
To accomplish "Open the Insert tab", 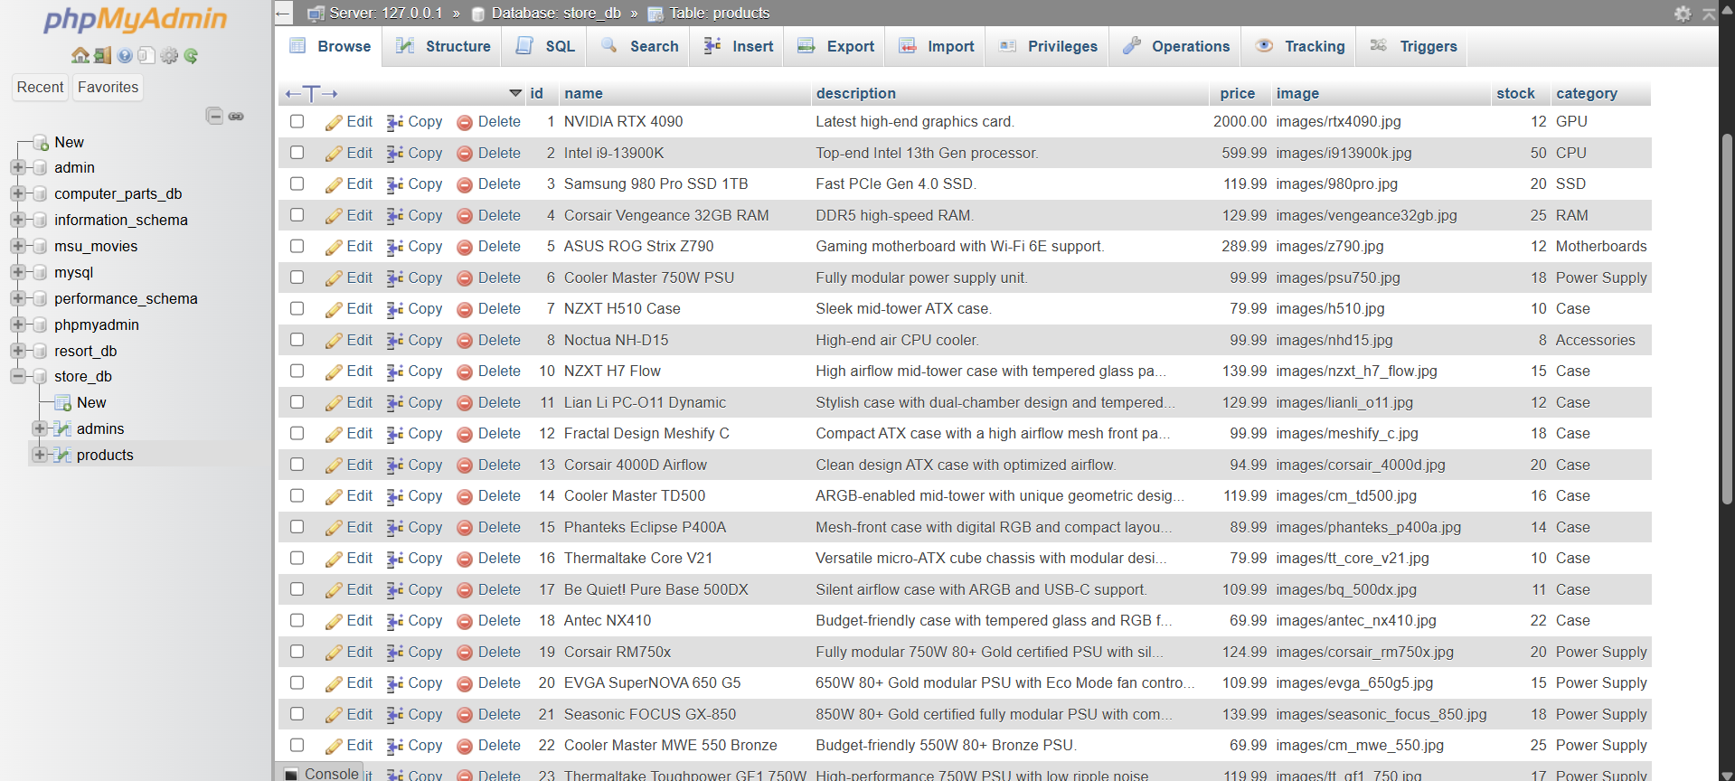I will click(738, 46).
